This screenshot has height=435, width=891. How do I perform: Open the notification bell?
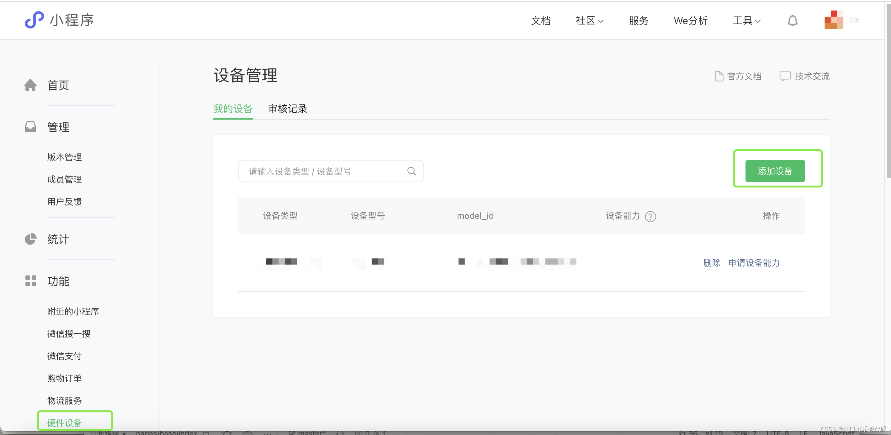click(792, 21)
